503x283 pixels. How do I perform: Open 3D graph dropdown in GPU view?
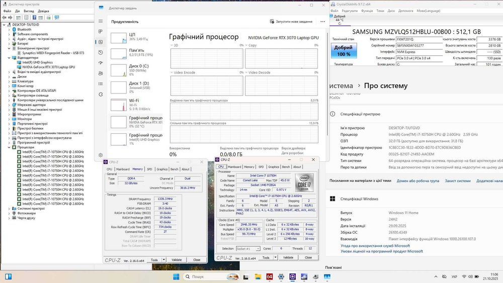pyautogui.click(x=172, y=46)
